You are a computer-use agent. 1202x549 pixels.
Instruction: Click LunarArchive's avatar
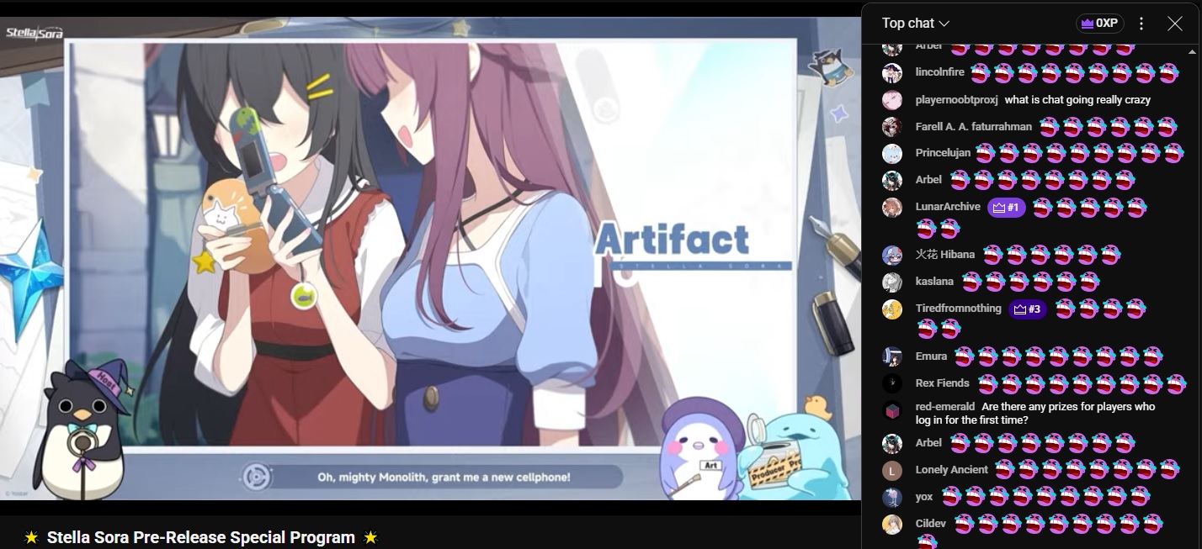[x=892, y=207]
